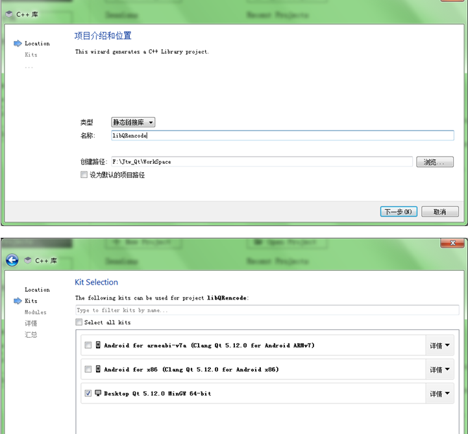Click the 创建路径 field with F:\Jtw_Qt\WorkSpace
468x434 pixels.
click(x=262, y=162)
